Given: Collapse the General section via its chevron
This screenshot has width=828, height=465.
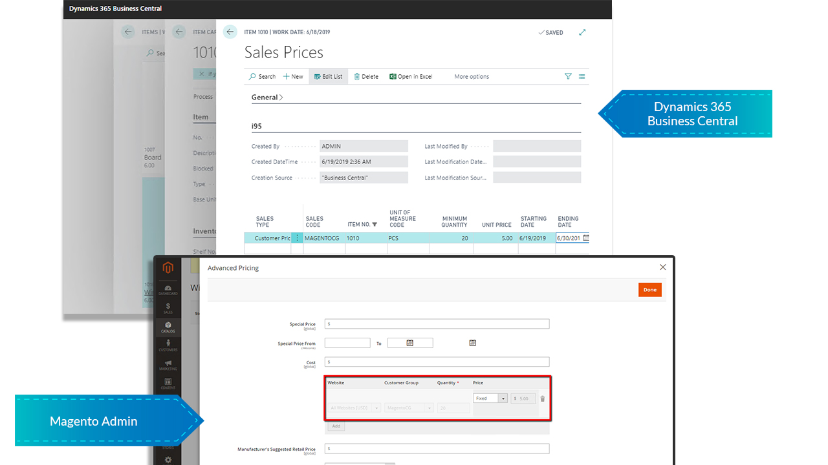Looking at the screenshot, I should (x=281, y=97).
